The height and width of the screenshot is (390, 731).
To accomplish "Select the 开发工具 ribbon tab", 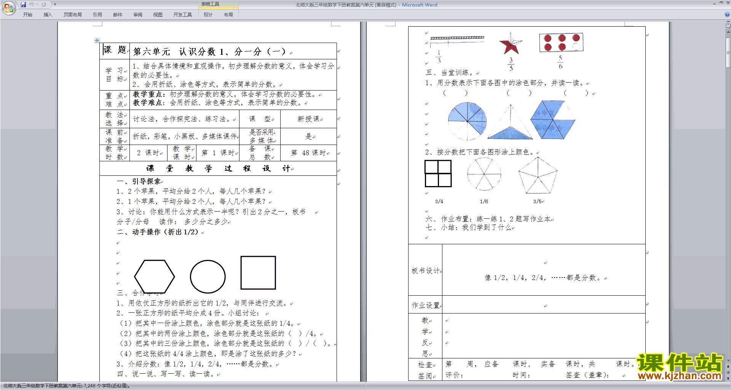I will point(183,14).
